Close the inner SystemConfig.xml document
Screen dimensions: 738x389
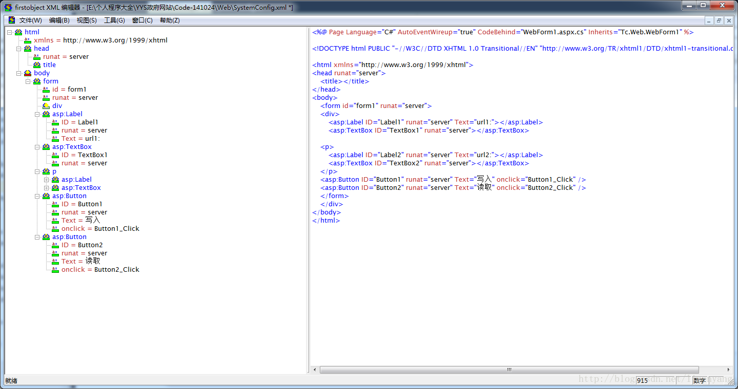coord(729,20)
